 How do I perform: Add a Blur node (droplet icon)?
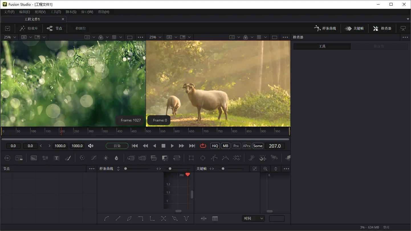tap(116, 158)
